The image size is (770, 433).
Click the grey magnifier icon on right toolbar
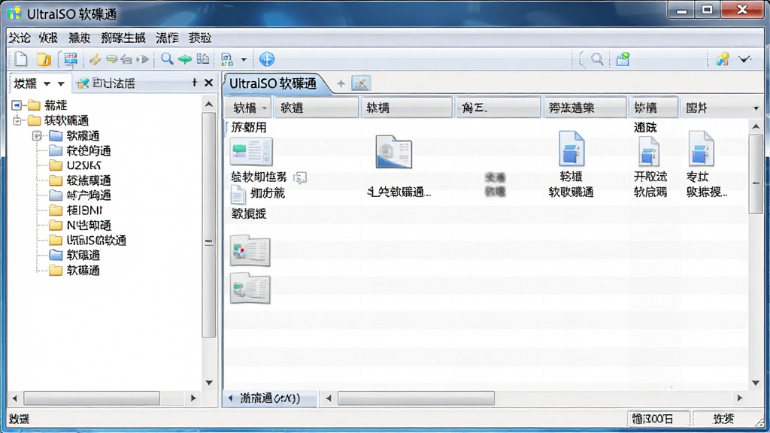(x=597, y=59)
